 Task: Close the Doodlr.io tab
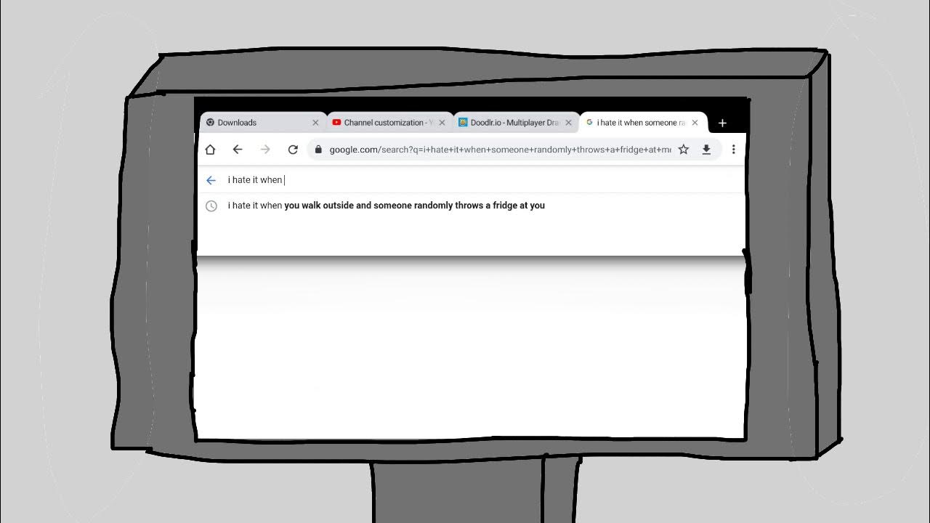pyautogui.click(x=568, y=123)
